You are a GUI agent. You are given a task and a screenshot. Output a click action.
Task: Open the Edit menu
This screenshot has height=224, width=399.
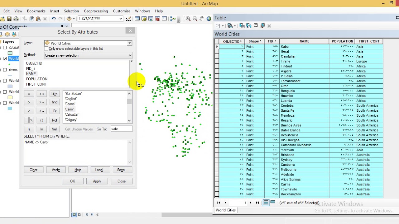[7, 11]
